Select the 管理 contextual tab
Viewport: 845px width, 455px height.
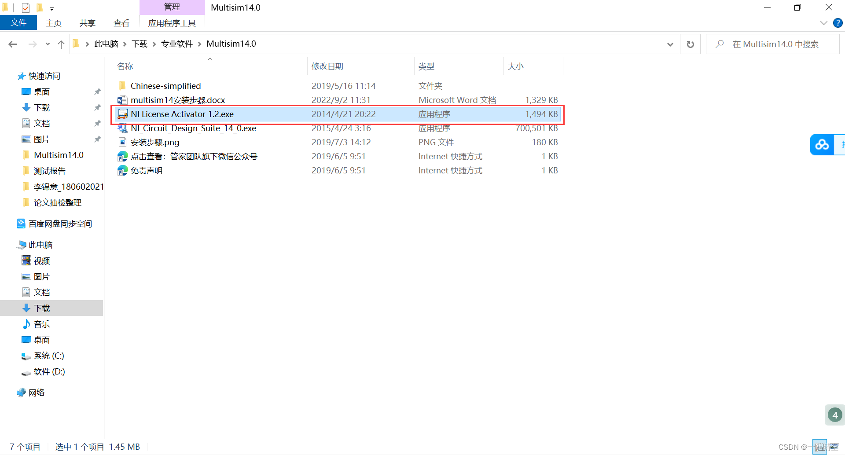coord(172,7)
